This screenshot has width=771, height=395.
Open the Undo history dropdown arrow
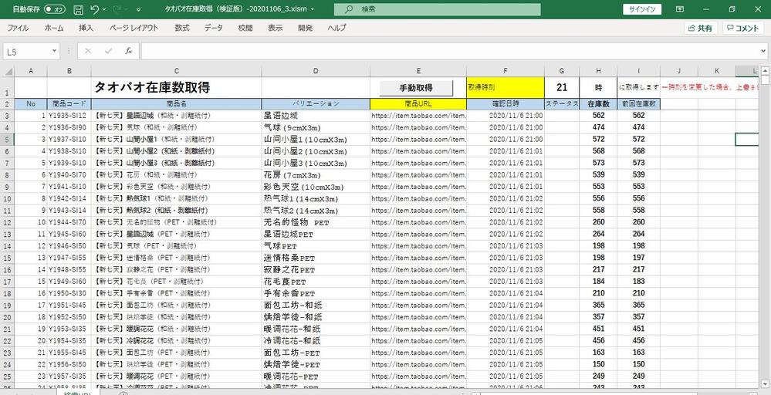(103, 9)
